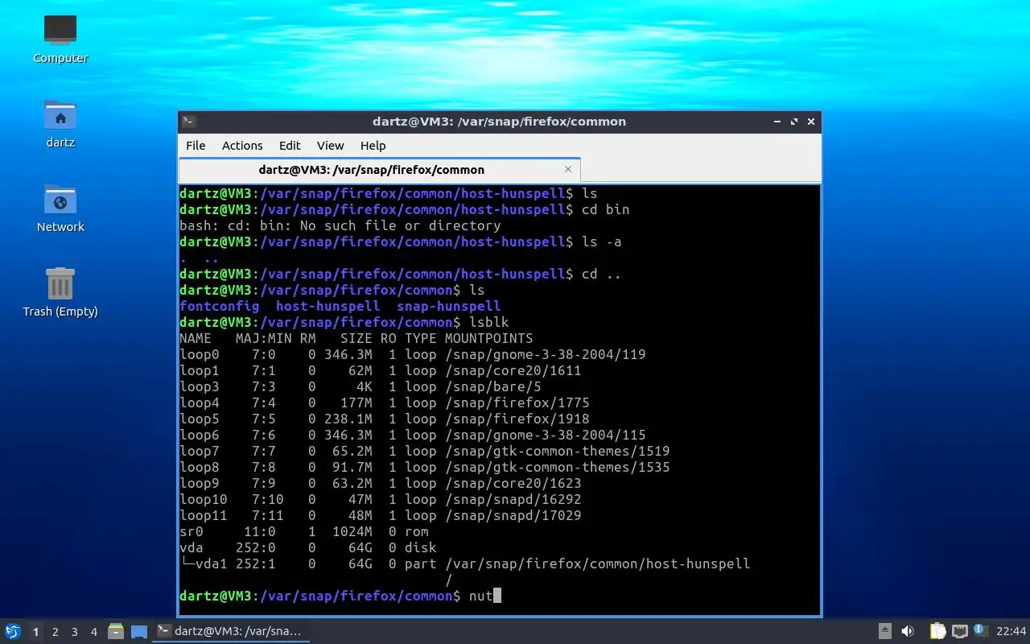Screen dimensions: 1030x644
Task: Select the dartz@VM3 terminal tab
Action: click(379, 170)
